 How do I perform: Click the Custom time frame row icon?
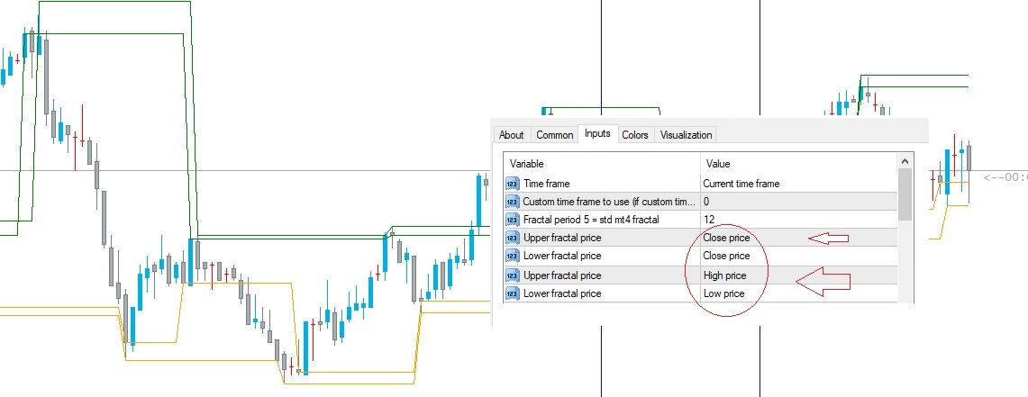513,202
